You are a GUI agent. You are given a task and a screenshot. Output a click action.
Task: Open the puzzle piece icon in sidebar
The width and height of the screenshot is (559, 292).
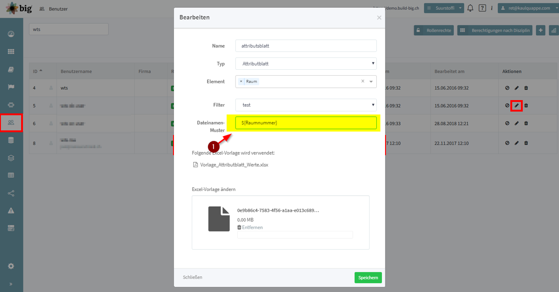(x=11, y=105)
